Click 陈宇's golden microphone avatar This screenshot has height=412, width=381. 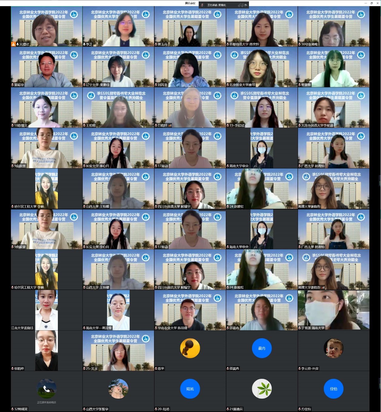190,348
